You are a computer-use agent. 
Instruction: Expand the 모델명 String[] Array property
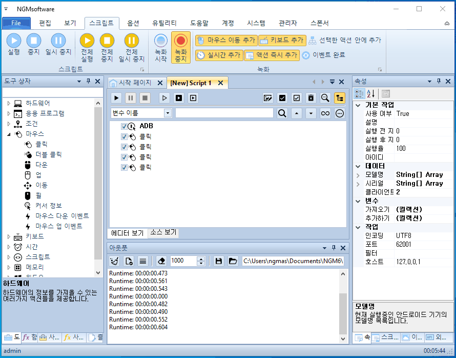(358, 175)
